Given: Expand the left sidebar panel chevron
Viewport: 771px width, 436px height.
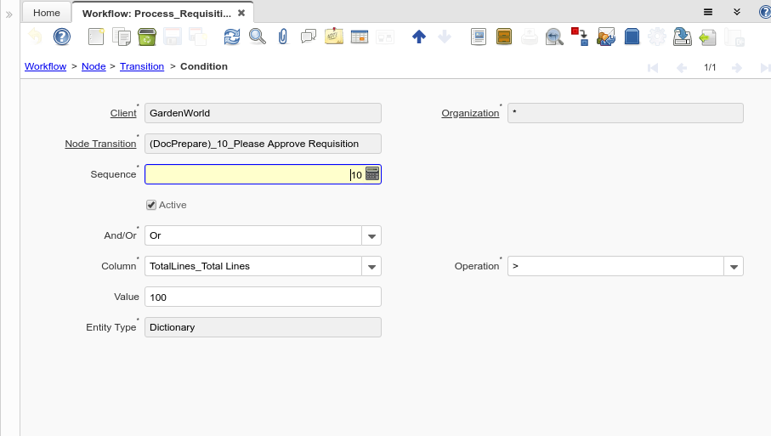Looking at the screenshot, I should [x=9, y=14].
